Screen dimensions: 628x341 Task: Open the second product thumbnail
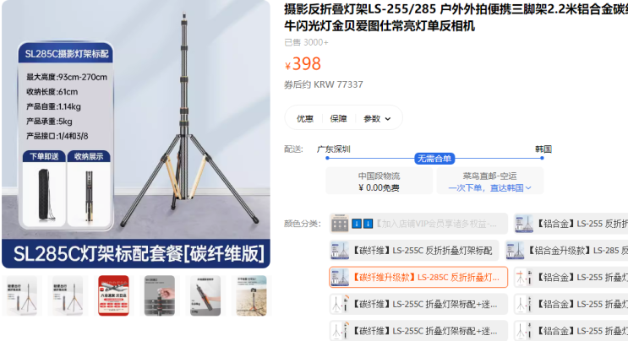[68, 295]
